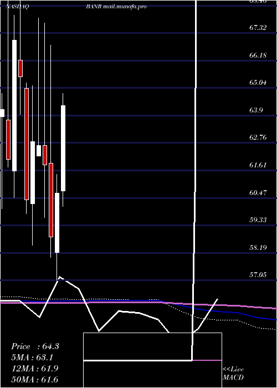Click the BANR mail.munafa.pro title text
The image size is (277, 388).
click(116, 7)
